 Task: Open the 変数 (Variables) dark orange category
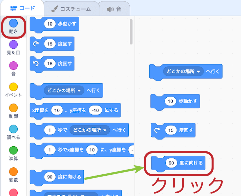point(13,172)
